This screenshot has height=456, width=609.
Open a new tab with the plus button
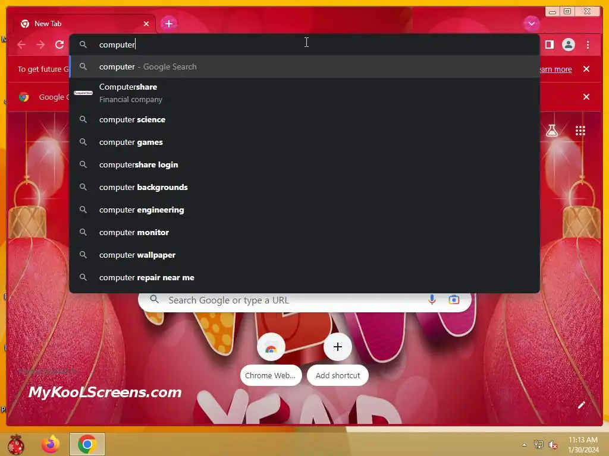168,24
